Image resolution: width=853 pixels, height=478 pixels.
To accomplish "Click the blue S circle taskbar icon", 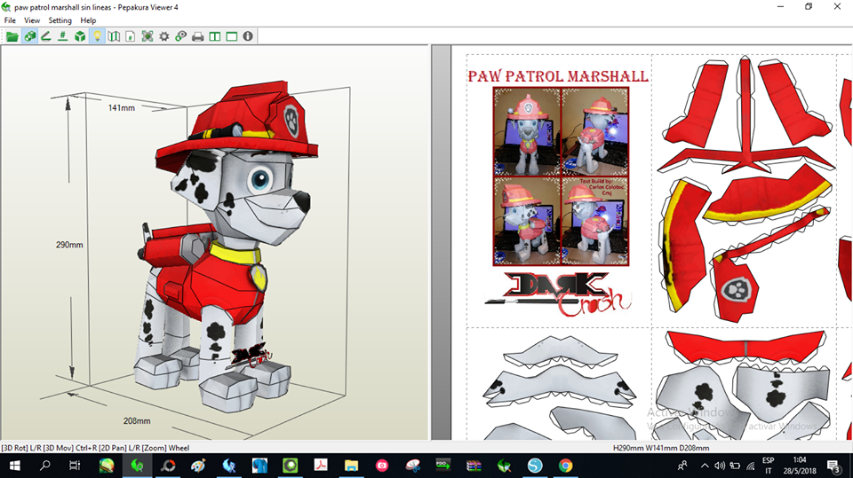I will pyautogui.click(x=535, y=466).
